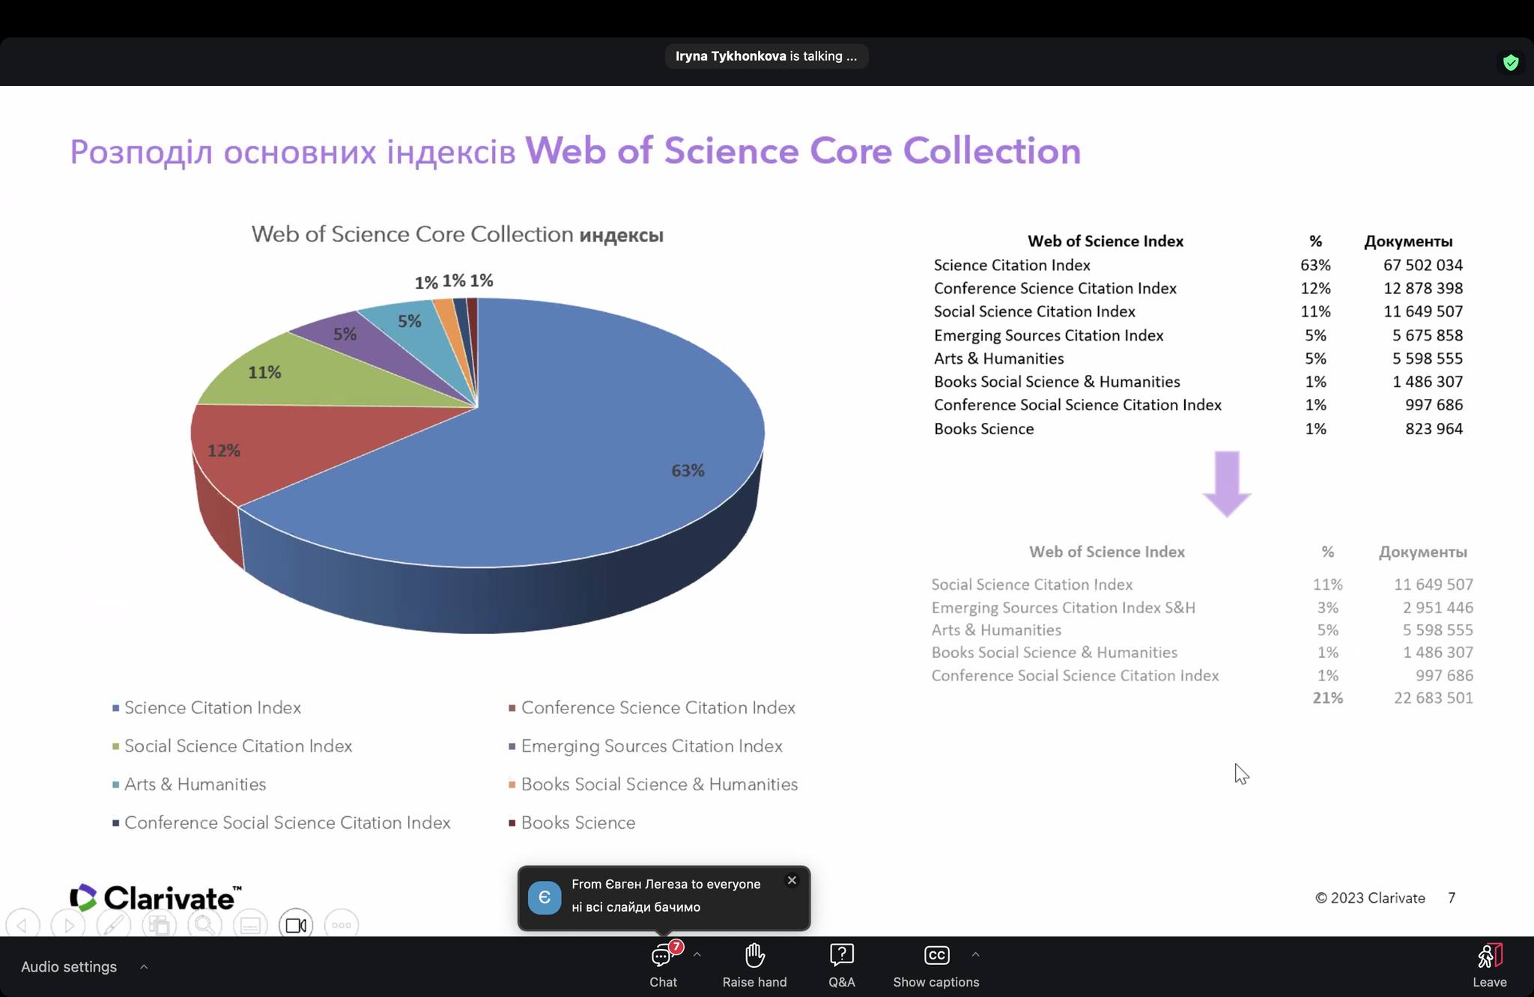Image resolution: width=1534 pixels, height=997 pixels.
Task: Open Audio settings
Action: (69, 967)
